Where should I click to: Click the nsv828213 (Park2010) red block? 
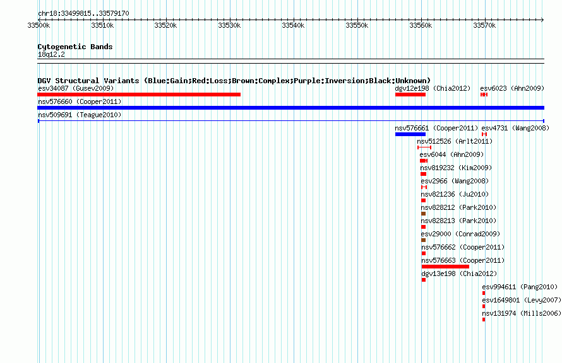coord(423,227)
